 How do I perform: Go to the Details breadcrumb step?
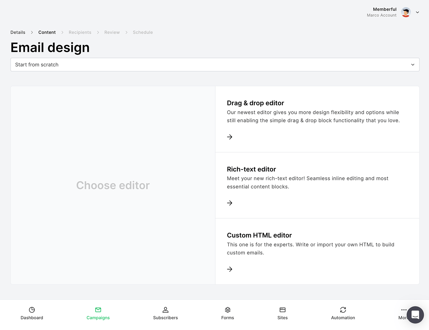18,32
